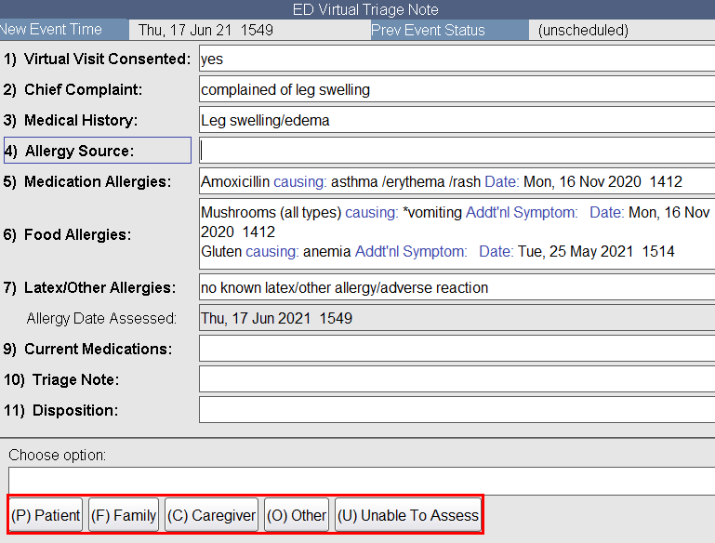Select the (F) Family option
This screenshot has height=543, width=715.
[124, 515]
